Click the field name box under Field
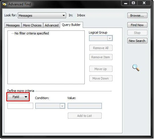 tap(20, 106)
